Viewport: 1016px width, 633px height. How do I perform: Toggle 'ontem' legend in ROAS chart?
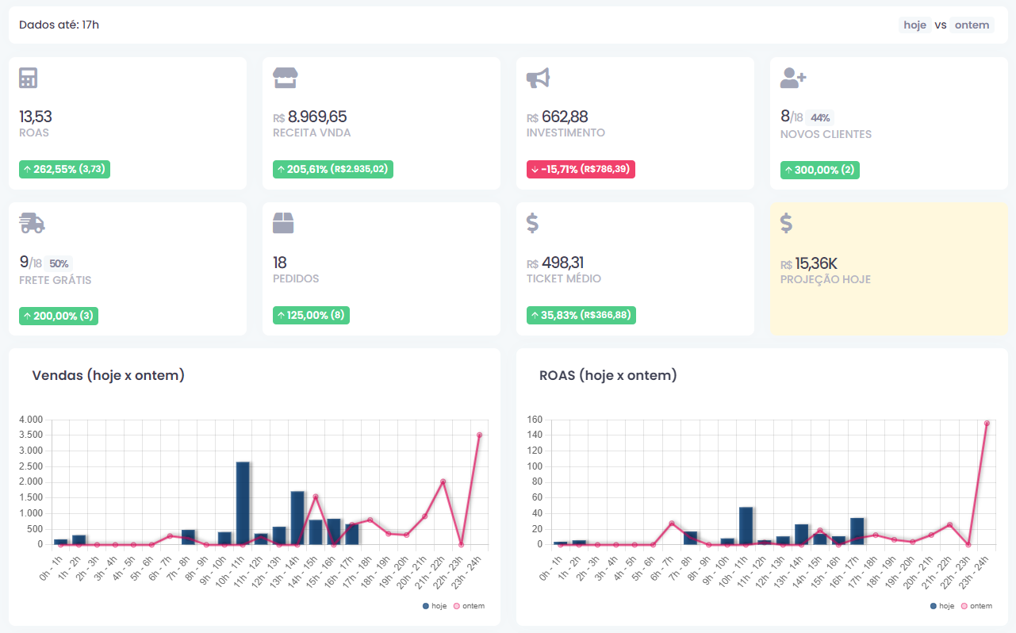[x=976, y=606]
